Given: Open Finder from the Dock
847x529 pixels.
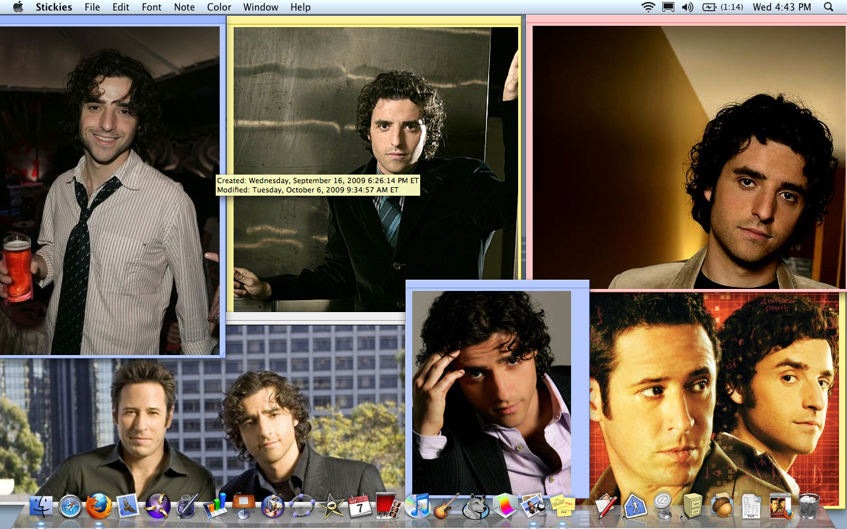Looking at the screenshot, I should click(41, 507).
